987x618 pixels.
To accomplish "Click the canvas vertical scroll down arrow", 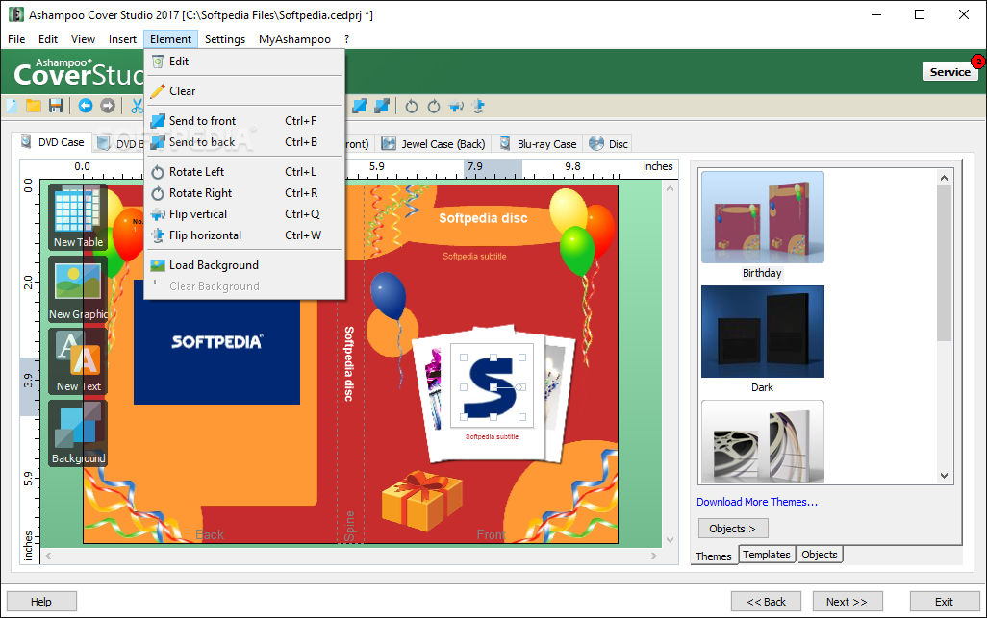I will pos(670,539).
